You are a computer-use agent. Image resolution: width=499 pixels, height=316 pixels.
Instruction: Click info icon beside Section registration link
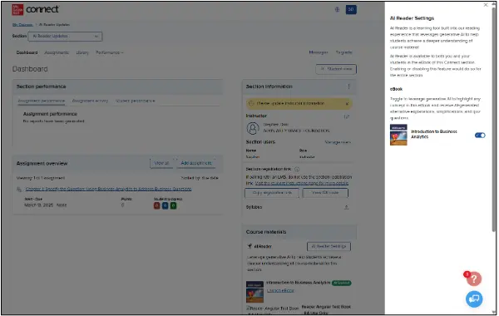[x=297, y=170]
